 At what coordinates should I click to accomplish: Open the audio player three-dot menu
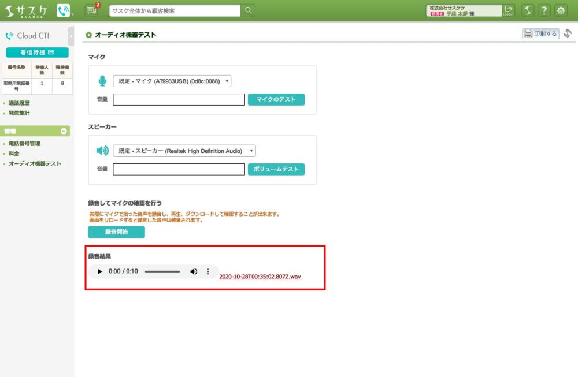click(208, 271)
